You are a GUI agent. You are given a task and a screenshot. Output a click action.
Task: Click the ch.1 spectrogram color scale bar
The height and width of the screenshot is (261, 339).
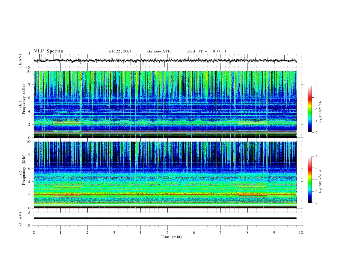click(x=310, y=109)
